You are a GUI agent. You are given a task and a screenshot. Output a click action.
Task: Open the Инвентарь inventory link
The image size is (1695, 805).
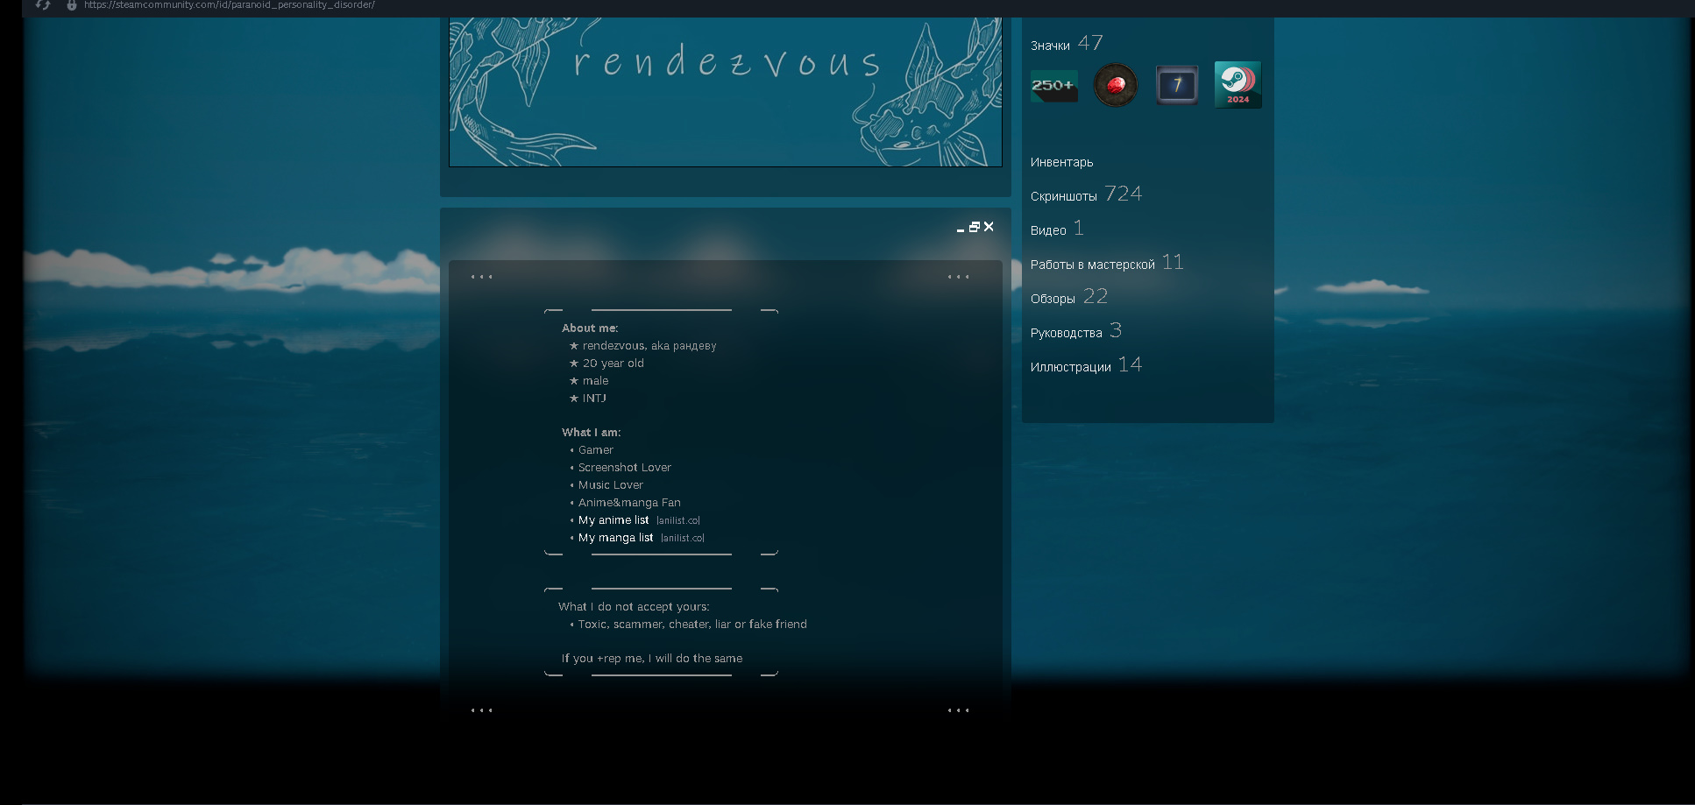pos(1061,162)
